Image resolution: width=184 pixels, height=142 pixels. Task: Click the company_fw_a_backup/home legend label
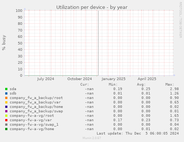36,107
